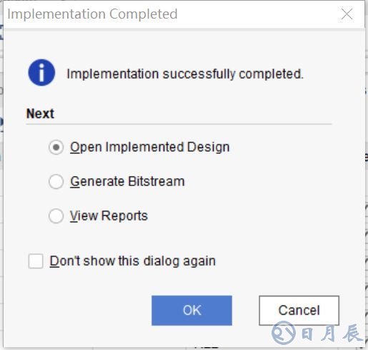
Task: Dismiss the dialog using Cancel
Action: pyautogui.click(x=299, y=311)
